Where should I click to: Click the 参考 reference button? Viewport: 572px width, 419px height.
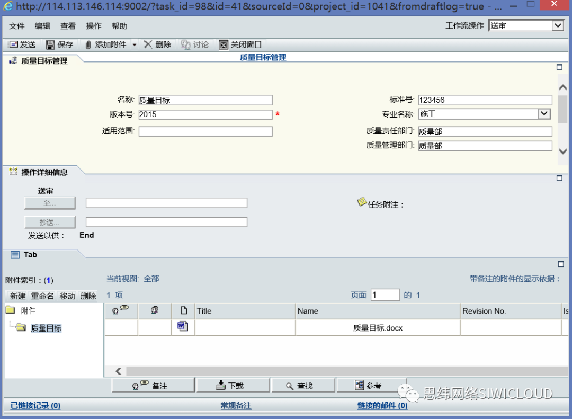click(x=372, y=386)
